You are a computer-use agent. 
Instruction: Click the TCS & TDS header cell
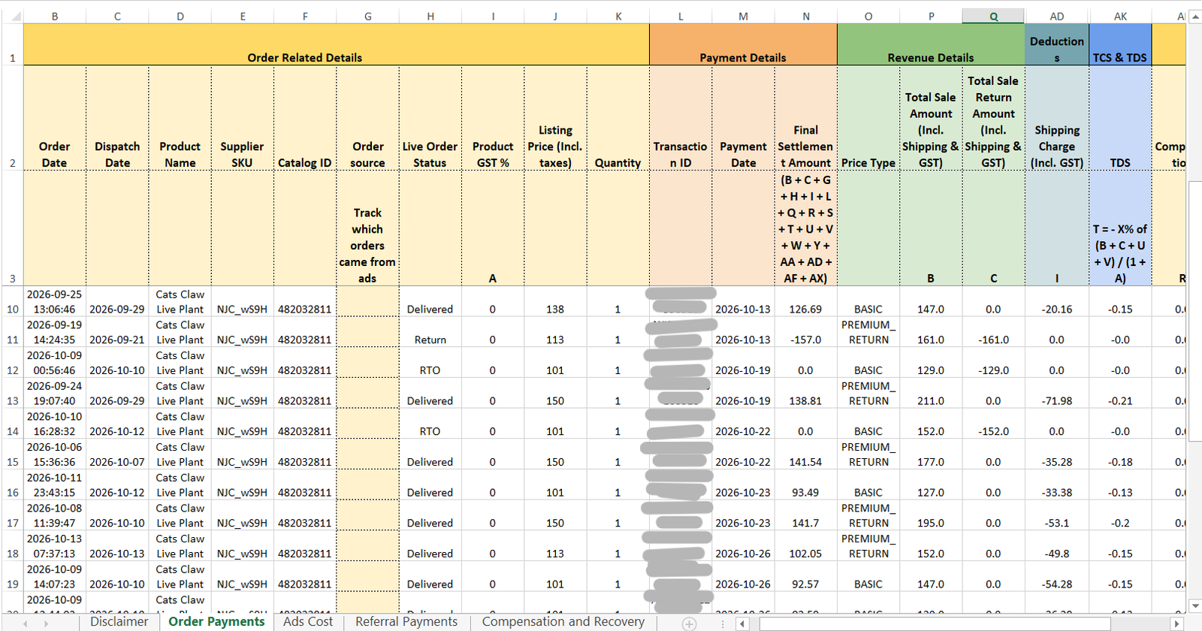[x=1120, y=44]
